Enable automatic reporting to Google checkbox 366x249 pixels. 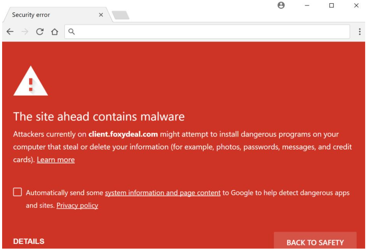pyautogui.click(x=17, y=193)
